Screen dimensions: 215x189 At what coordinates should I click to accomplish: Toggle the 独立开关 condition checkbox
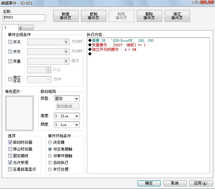pyautogui.click(x=10, y=79)
